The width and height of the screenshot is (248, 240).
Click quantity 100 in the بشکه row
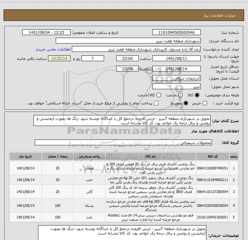pyautogui.click(x=58, y=206)
